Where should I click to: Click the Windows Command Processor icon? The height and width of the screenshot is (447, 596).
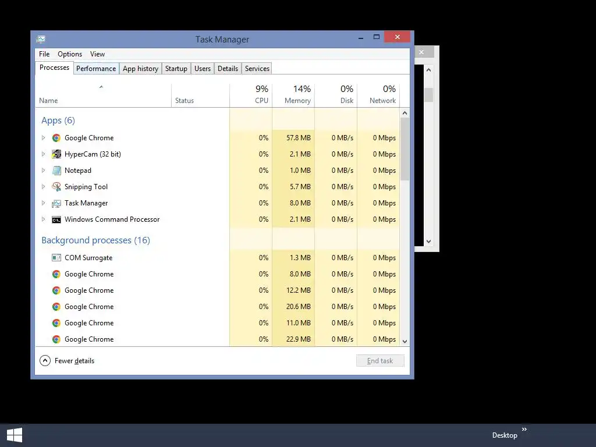(56, 219)
